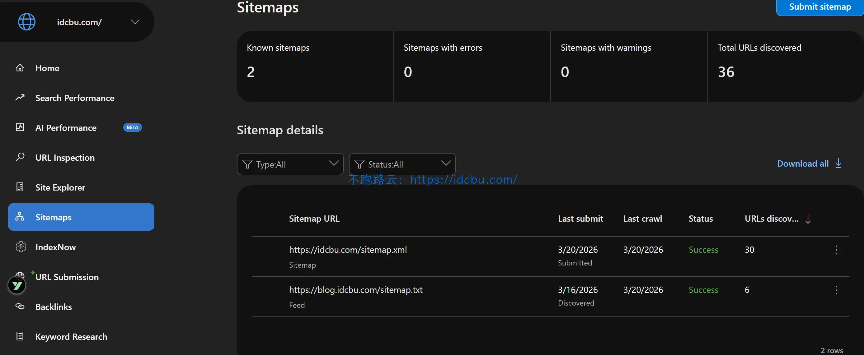Open more options for the sitemap.txt row
864x355 pixels.
(836, 290)
